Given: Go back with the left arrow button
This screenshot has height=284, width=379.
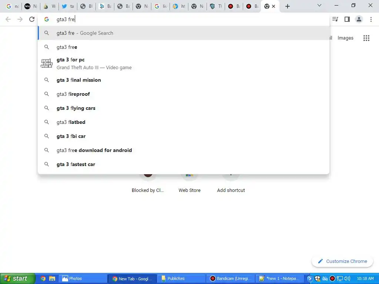Looking at the screenshot, I should pyautogui.click(x=8, y=19).
